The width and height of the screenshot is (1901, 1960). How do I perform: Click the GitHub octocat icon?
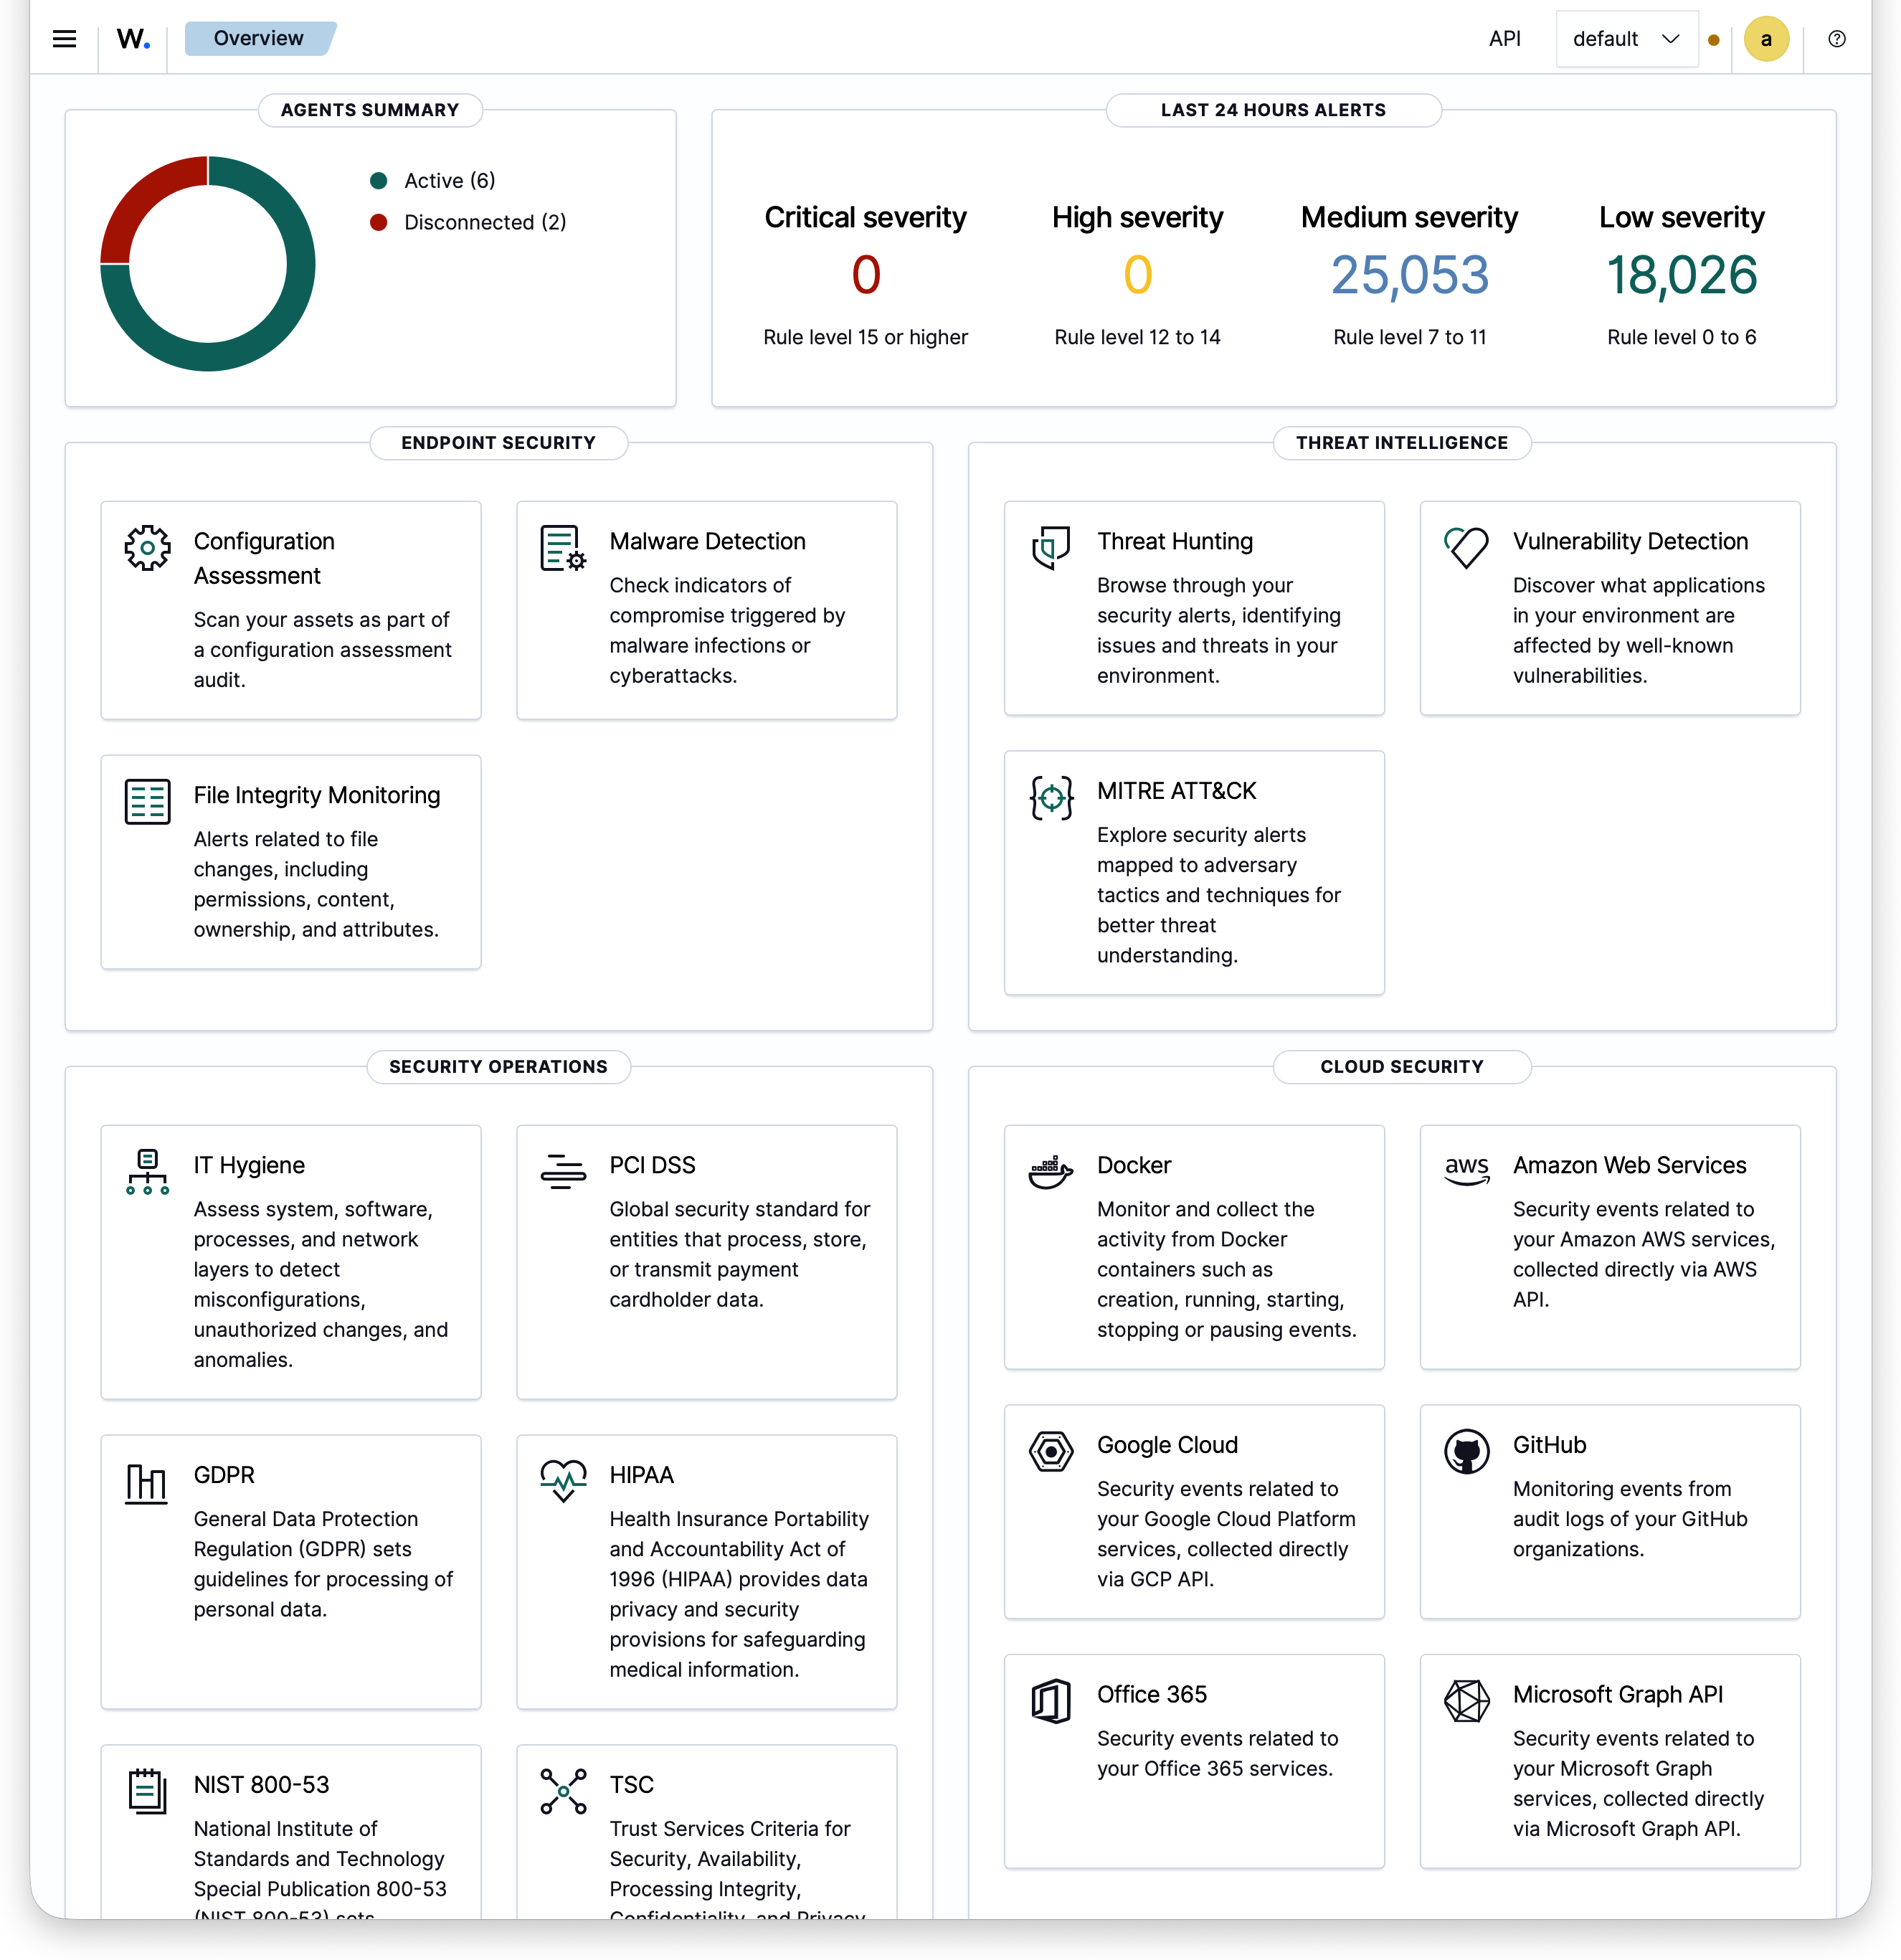click(1466, 1451)
